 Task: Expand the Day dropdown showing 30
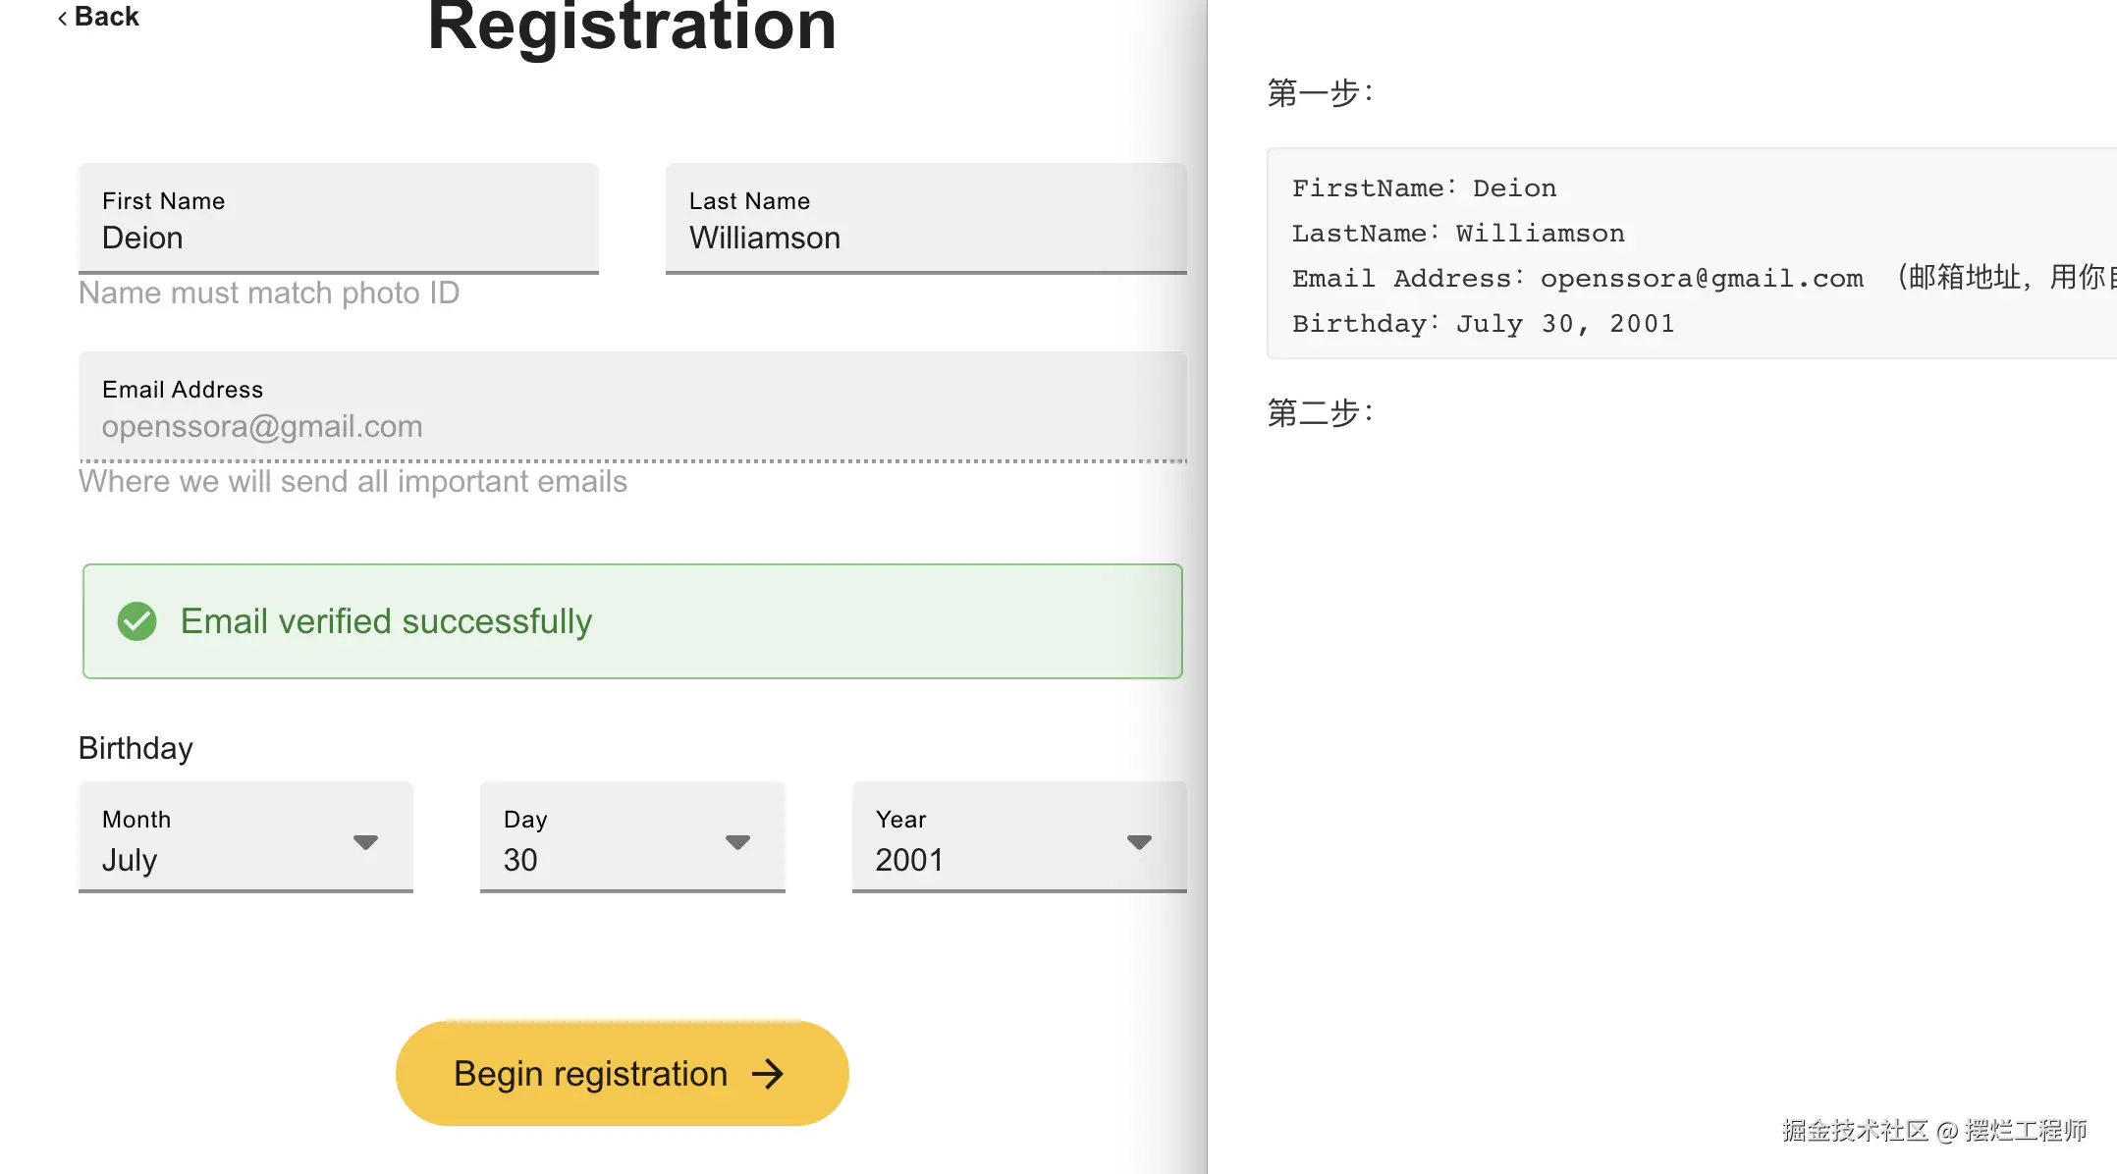[x=631, y=838]
